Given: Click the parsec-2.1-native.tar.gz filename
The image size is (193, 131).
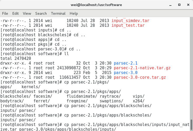Looking at the screenshot, I should click(142, 68).
